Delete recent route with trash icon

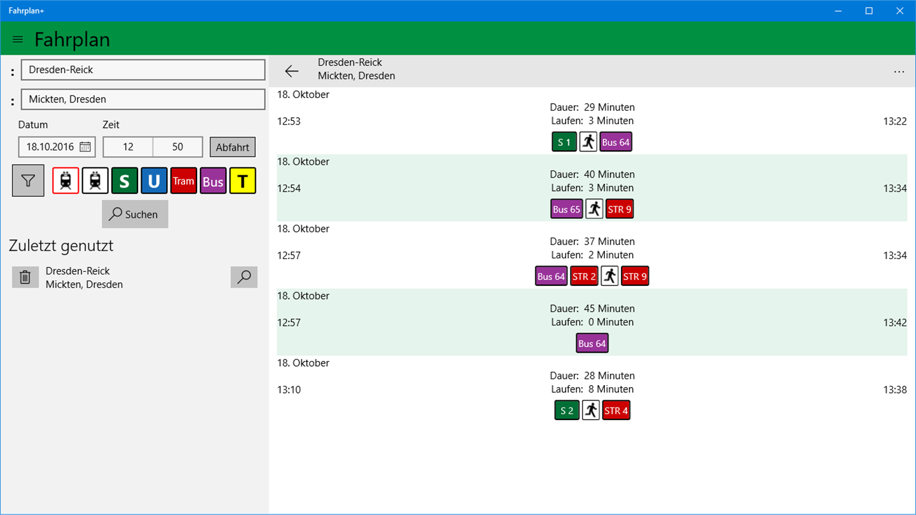pos(25,278)
